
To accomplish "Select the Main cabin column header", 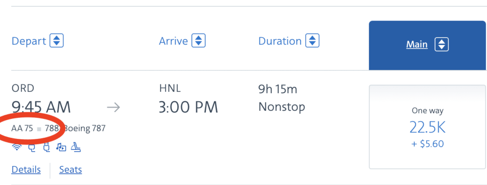I will point(428,45).
